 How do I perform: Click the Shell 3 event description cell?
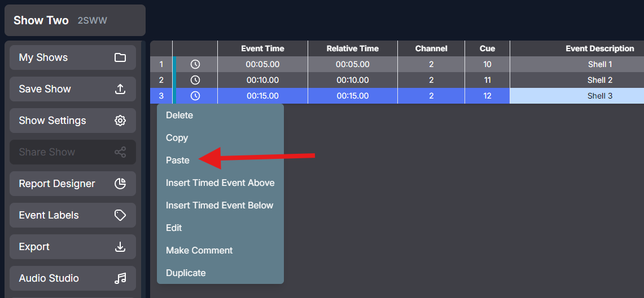point(577,96)
